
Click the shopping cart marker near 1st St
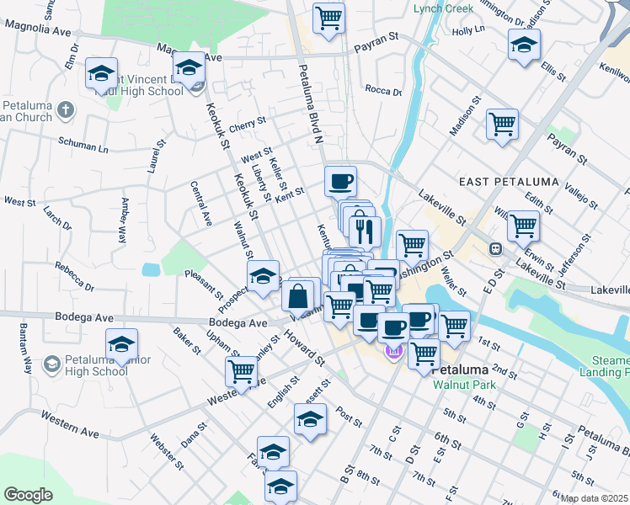[x=453, y=326]
